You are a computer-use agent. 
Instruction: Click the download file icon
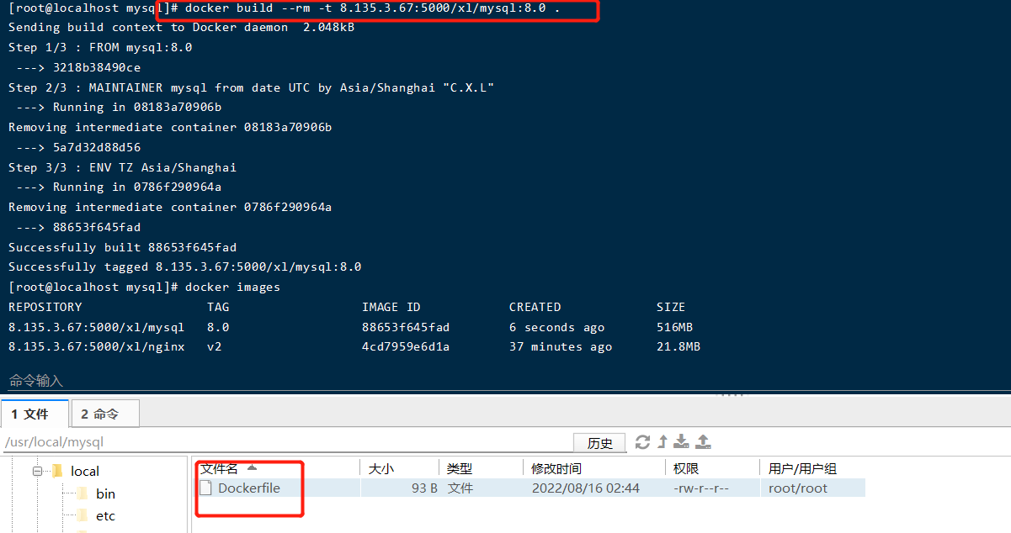(682, 442)
